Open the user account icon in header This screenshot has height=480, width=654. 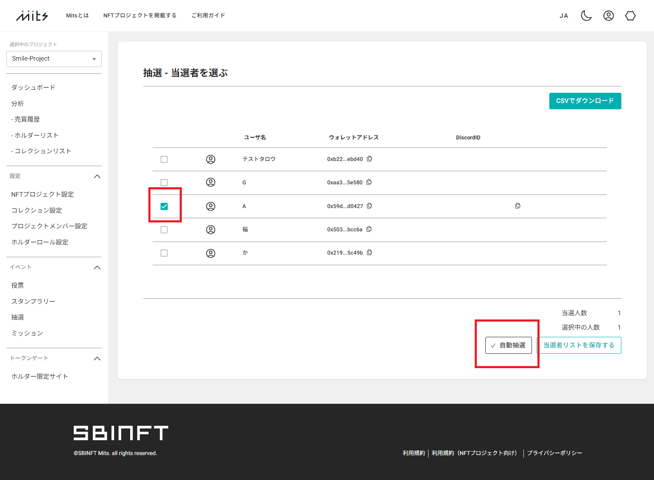pyautogui.click(x=609, y=16)
